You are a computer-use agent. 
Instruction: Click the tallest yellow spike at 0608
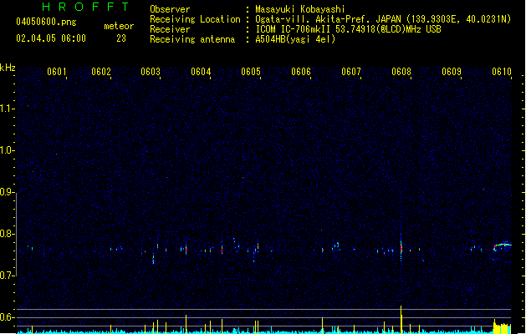pos(401,319)
